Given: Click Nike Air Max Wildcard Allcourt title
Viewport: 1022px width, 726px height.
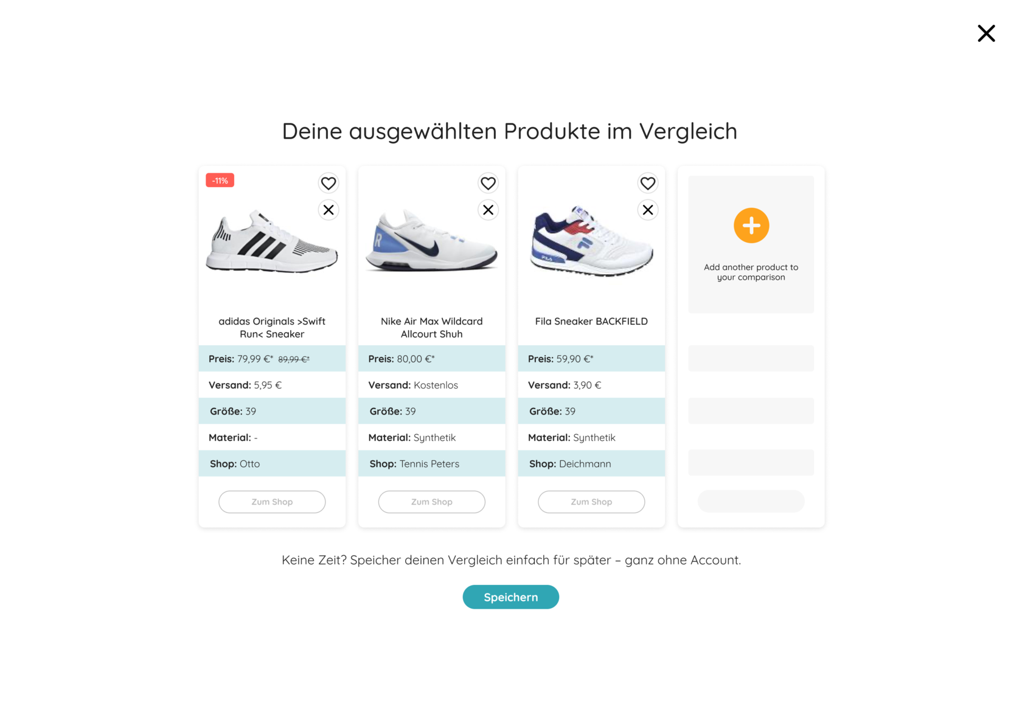Looking at the screenshot, I should tap(432, 328).
